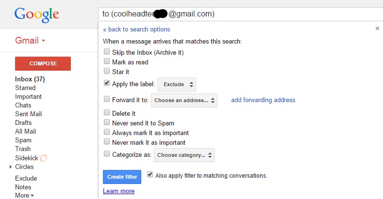Open the Choose category dropdown

[x=184, y=155]
